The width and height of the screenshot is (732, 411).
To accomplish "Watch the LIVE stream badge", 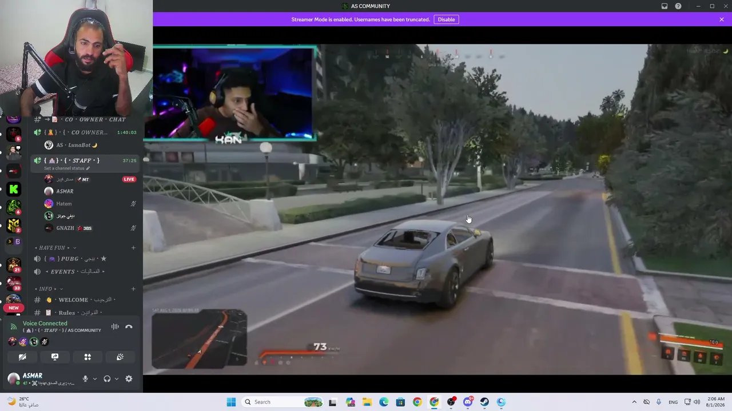I will coord(129,179).
